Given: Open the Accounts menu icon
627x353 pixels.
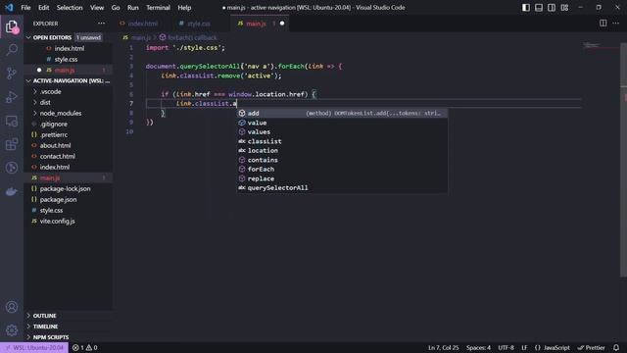Looking at the screenshot, I should 12,307.
